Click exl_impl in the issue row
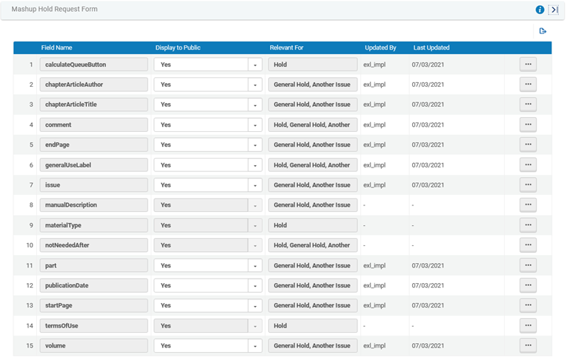Screen dimensions: 567x358 pyautogui.click(x=374, y=185)
